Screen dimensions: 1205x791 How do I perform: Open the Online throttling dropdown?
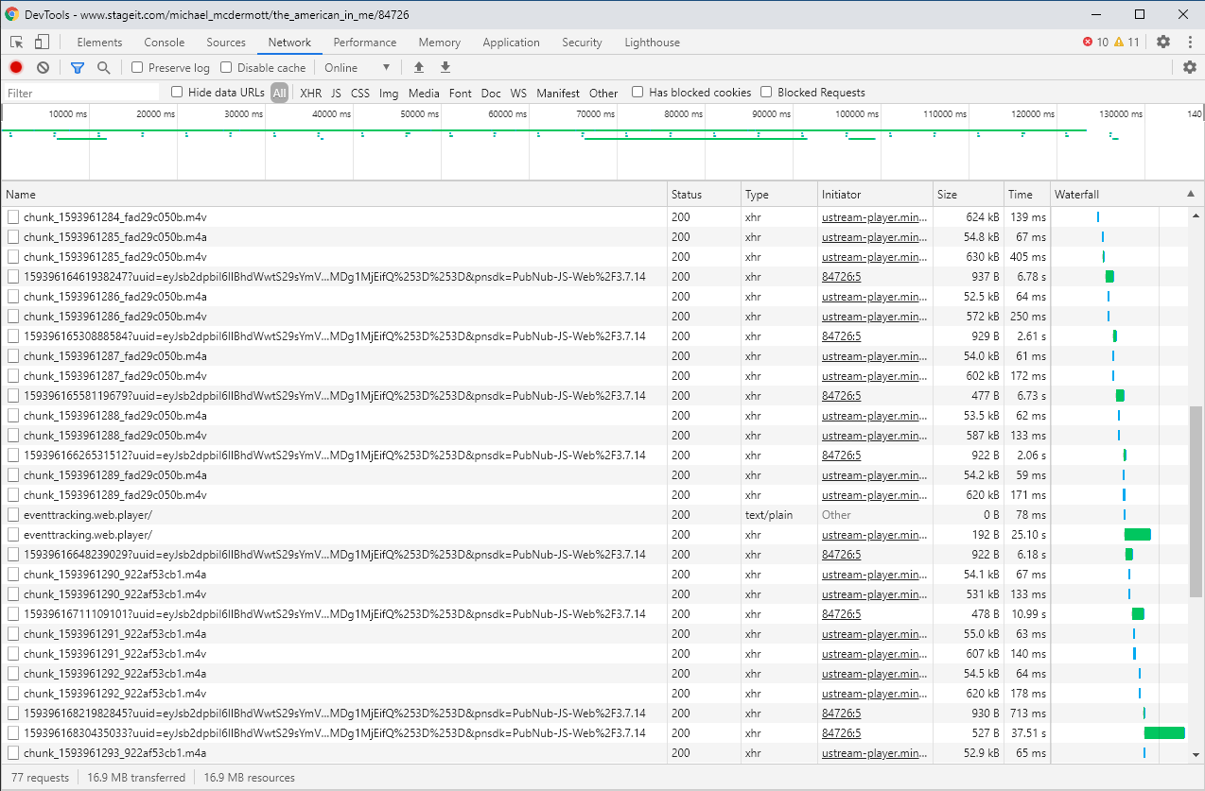(x=357, y=67)
